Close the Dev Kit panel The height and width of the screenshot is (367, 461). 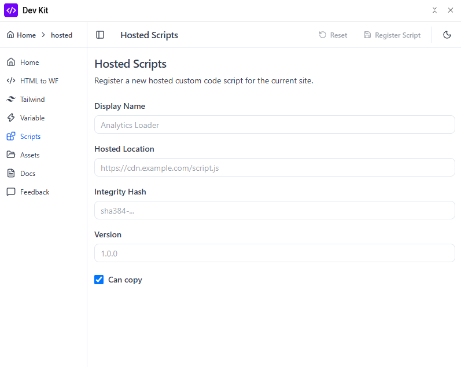[x=451, y=10]
